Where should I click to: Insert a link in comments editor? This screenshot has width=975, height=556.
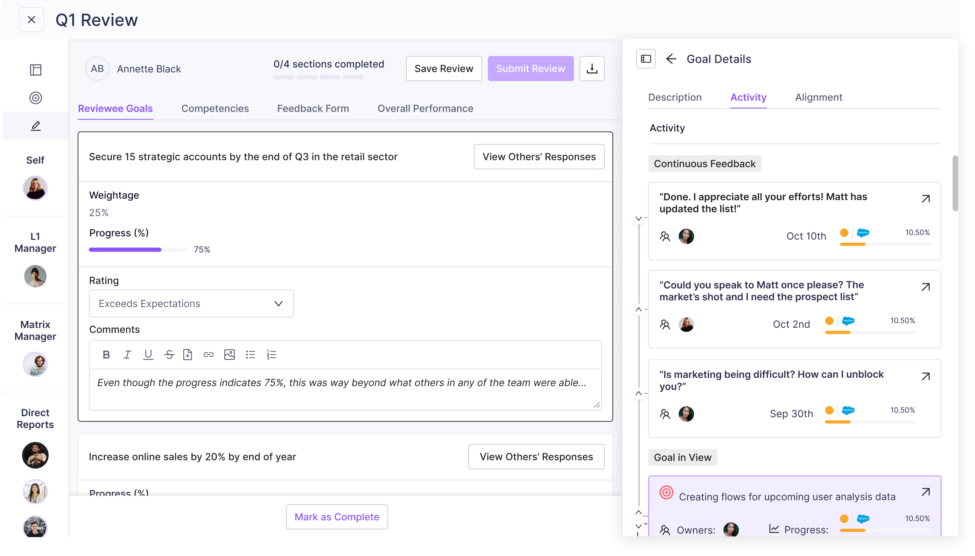click(208, 355)
